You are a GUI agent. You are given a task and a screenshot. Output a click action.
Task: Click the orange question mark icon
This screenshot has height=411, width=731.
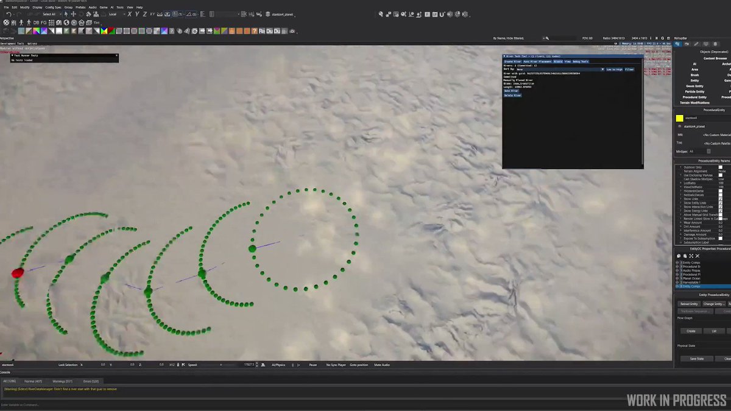255,31
